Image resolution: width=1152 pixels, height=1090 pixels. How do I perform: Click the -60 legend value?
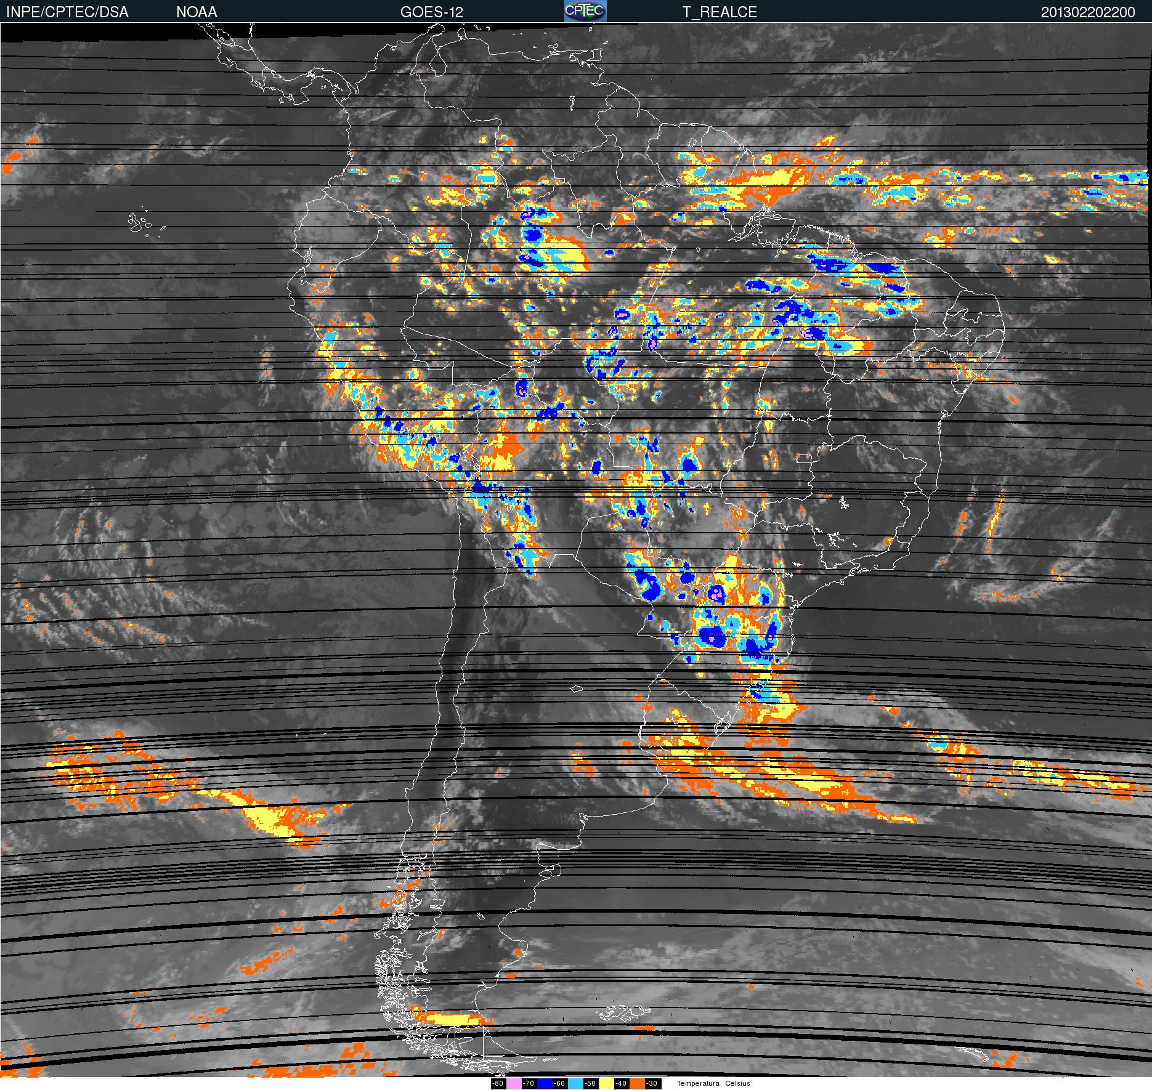559,1083
